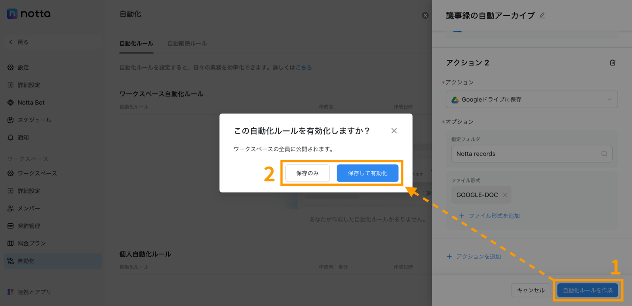Open 通知 bell icon
The width and height of the screenshot is (632, 306).
(11, 137)
